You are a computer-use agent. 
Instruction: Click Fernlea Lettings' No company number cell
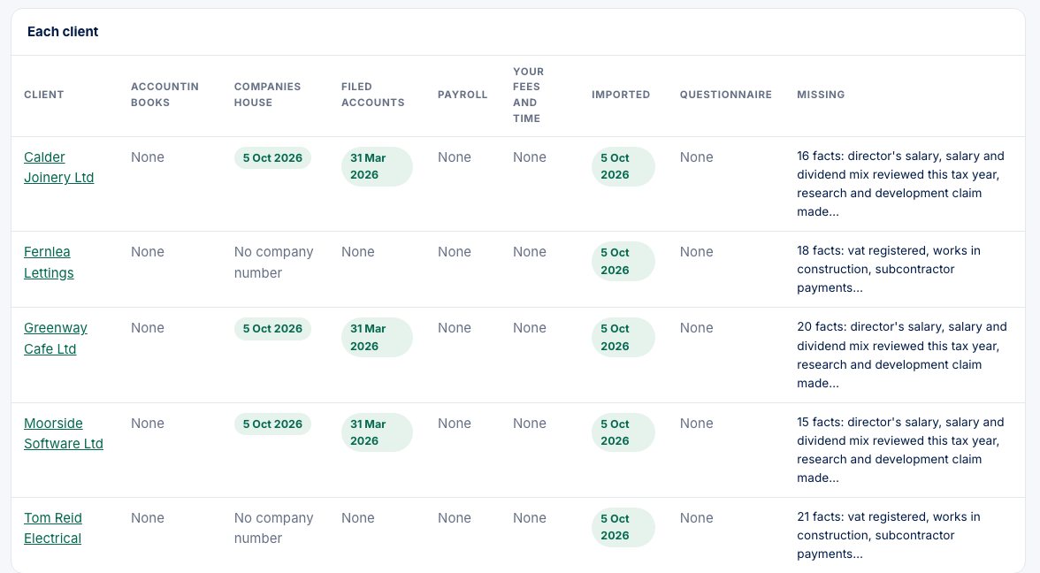[x=273, y=262]
